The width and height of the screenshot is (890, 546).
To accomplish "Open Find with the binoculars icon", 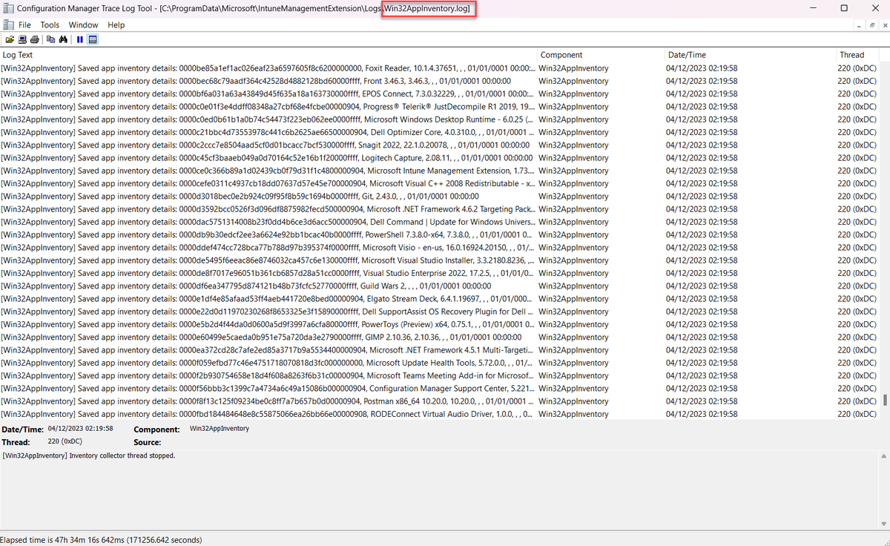I will click(x=63, y=39).
